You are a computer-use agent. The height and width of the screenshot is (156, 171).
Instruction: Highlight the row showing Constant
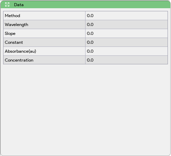[85, 42]
